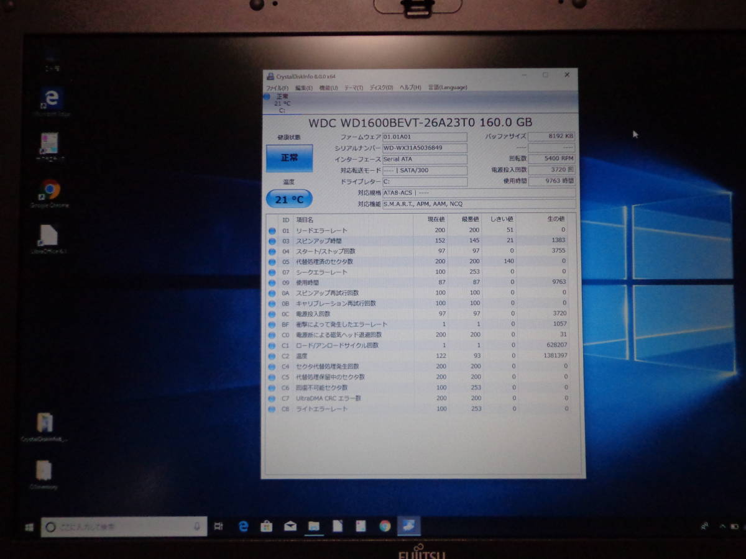Screen dimensions: 746x559
Task: Open Microsoft Store from the taskbar
Action: tap(267, 526)
